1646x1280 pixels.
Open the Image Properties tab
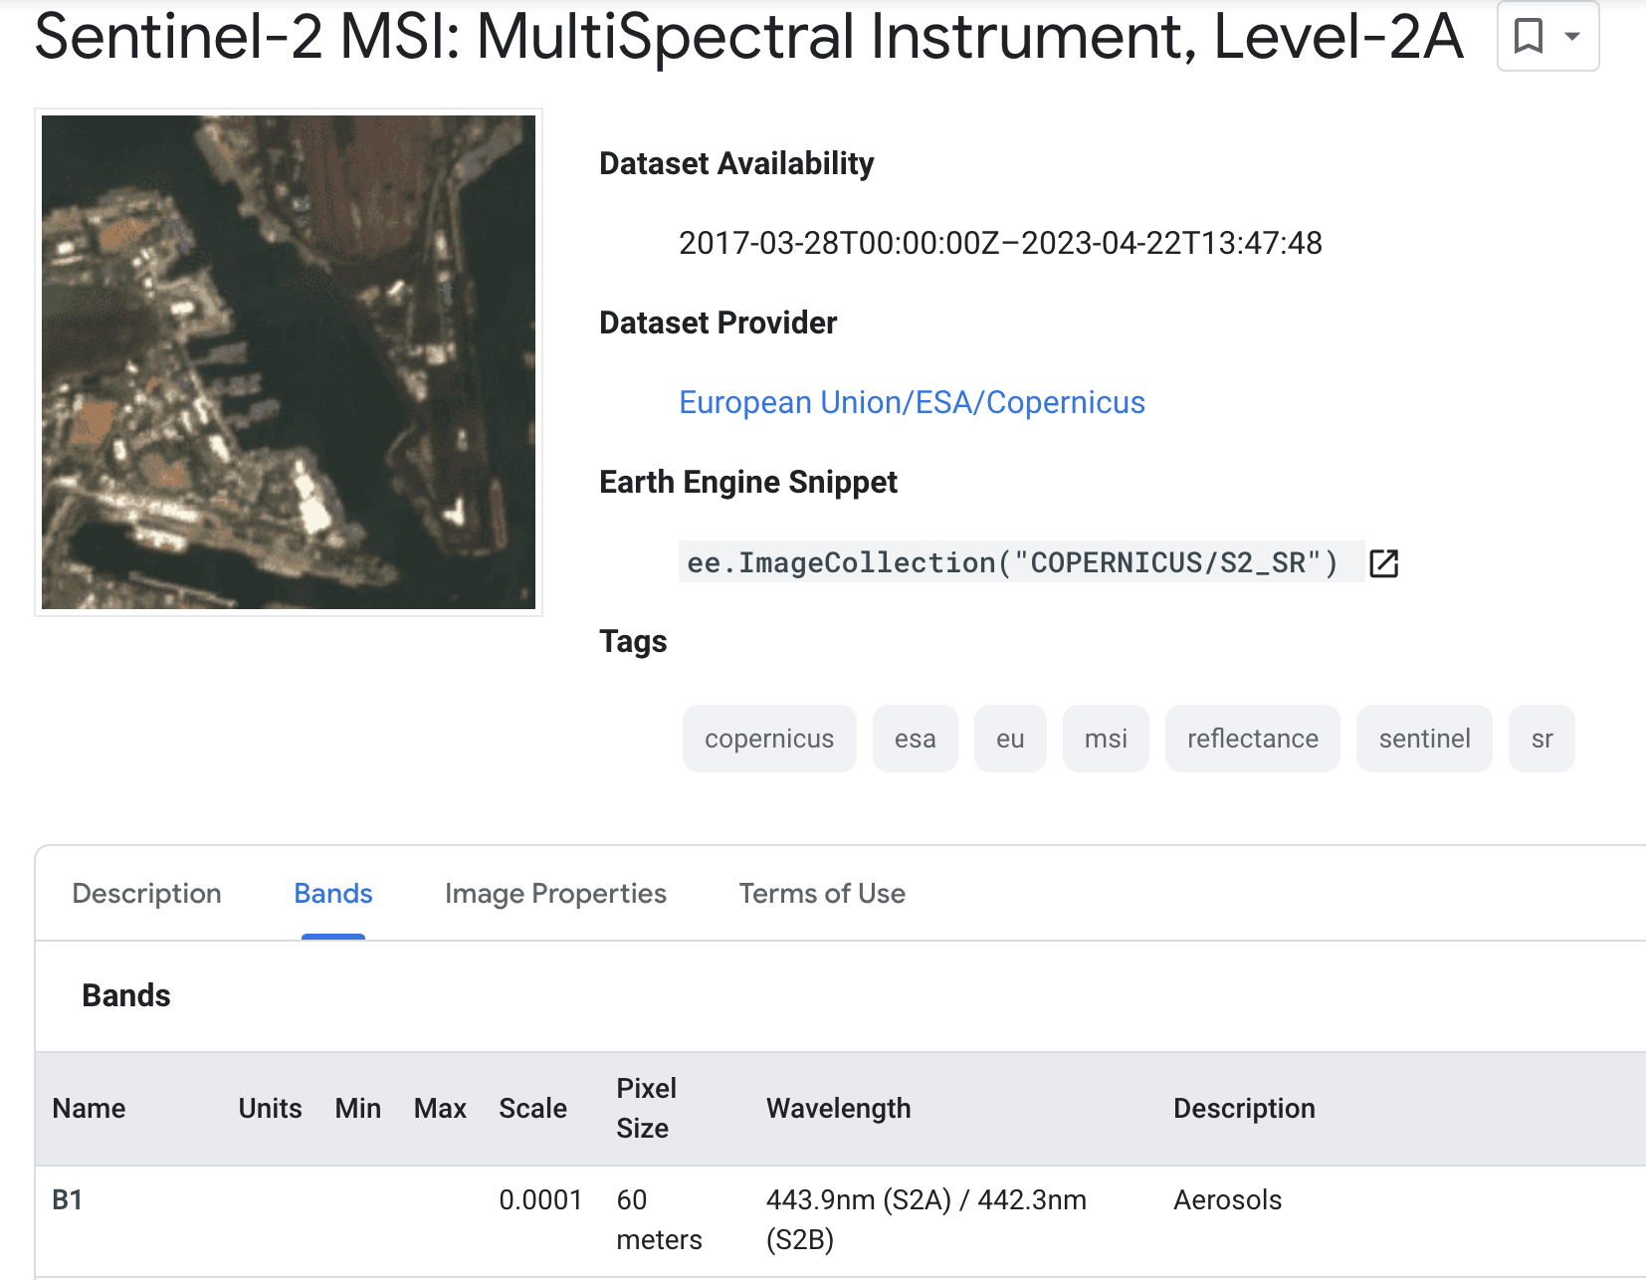555,893
